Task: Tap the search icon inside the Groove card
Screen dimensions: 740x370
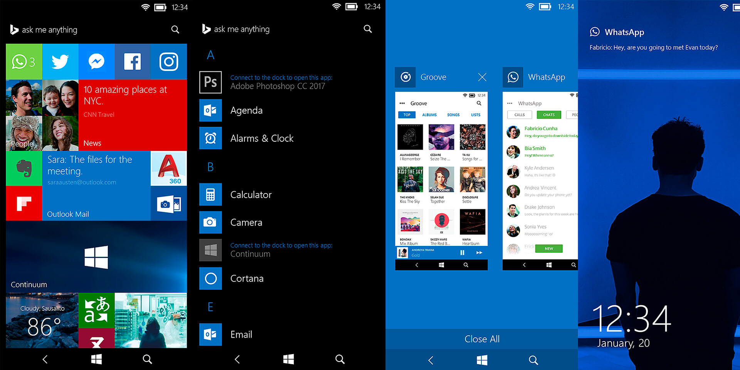Action: tap(479, 103)
